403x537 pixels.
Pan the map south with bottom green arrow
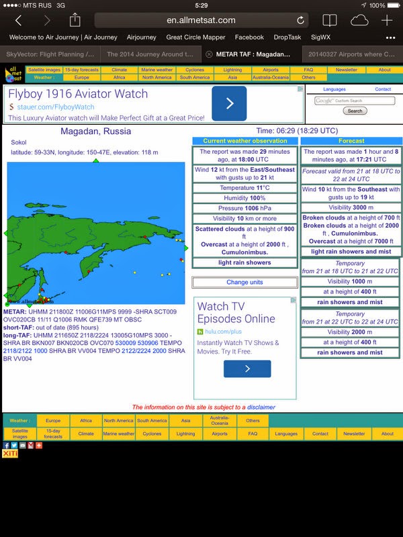click(x=30, y=305)
